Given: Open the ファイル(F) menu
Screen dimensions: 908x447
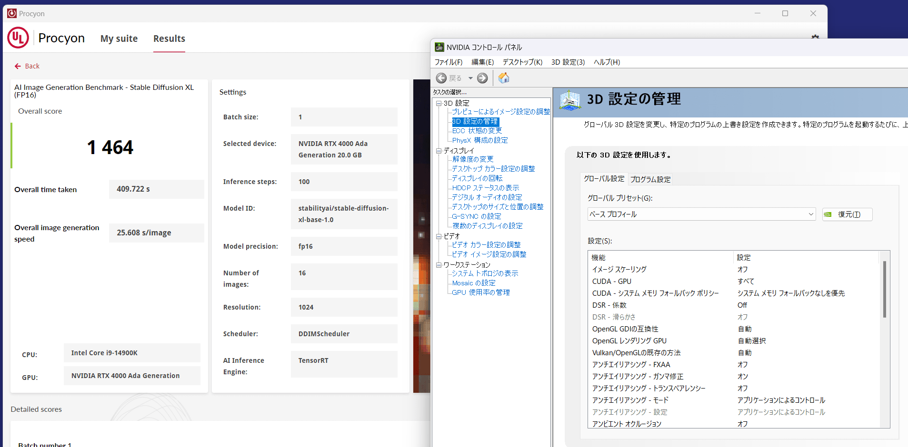Looking at the screenshot, I should point(449,62).
